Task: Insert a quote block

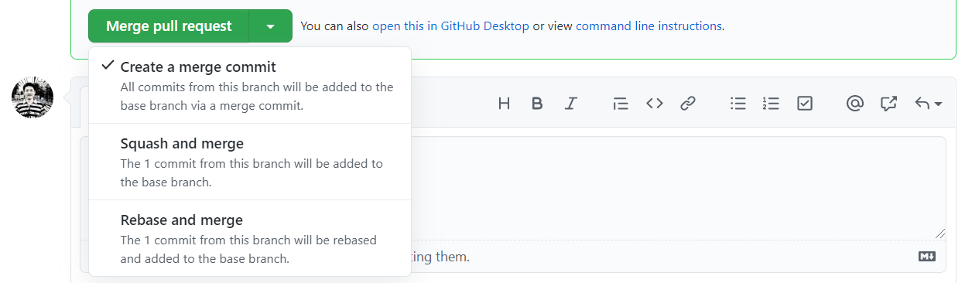Action: 621,104
